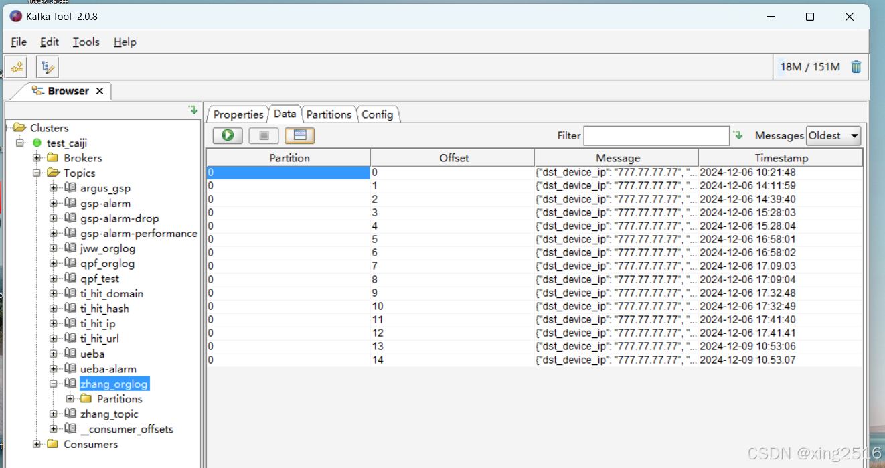Expand the ti_hit_domain topic
The height and width of the screenshot is (468, 885).
54,293
